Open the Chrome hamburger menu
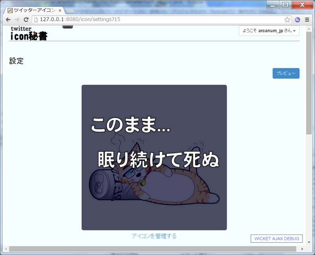 [x=307, y=19]
